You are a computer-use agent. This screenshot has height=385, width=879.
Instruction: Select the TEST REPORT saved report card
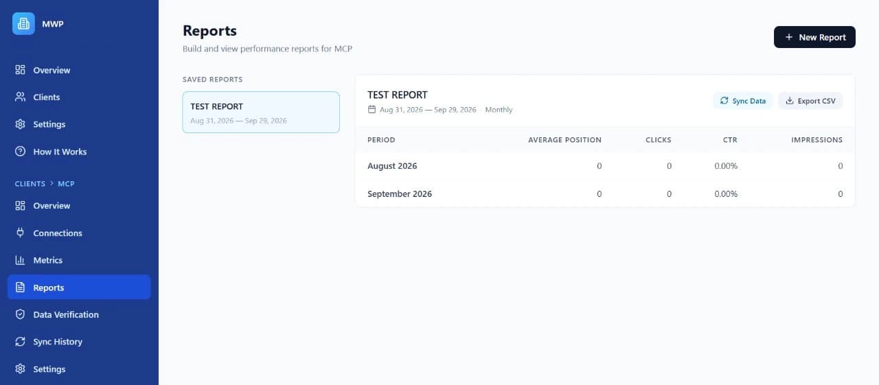261,112
